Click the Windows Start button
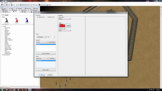162x91 pixels. click(x=2, y=90)
